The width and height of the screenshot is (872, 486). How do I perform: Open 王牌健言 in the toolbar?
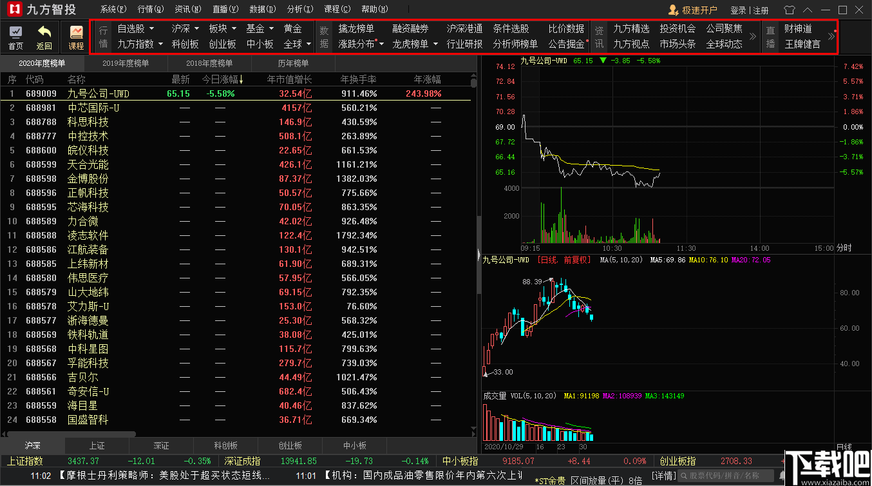802,44
